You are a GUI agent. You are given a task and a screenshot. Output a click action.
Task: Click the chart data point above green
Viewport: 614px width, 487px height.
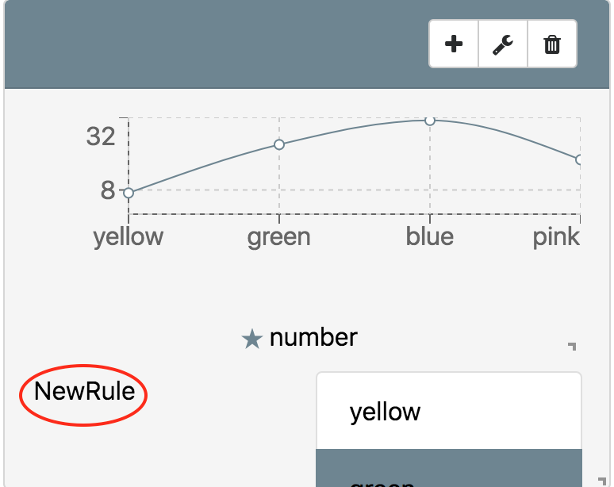tap(279, 144)
